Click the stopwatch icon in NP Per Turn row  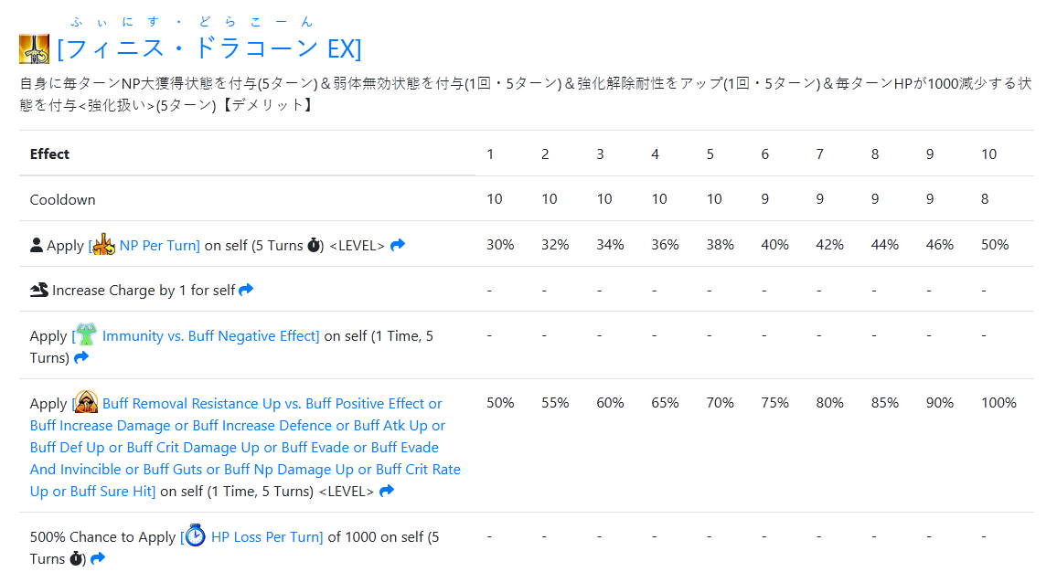pos(314,245)
